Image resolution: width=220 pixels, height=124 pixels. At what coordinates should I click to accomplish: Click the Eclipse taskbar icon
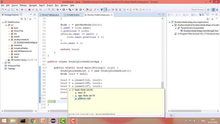pos(53,121)
